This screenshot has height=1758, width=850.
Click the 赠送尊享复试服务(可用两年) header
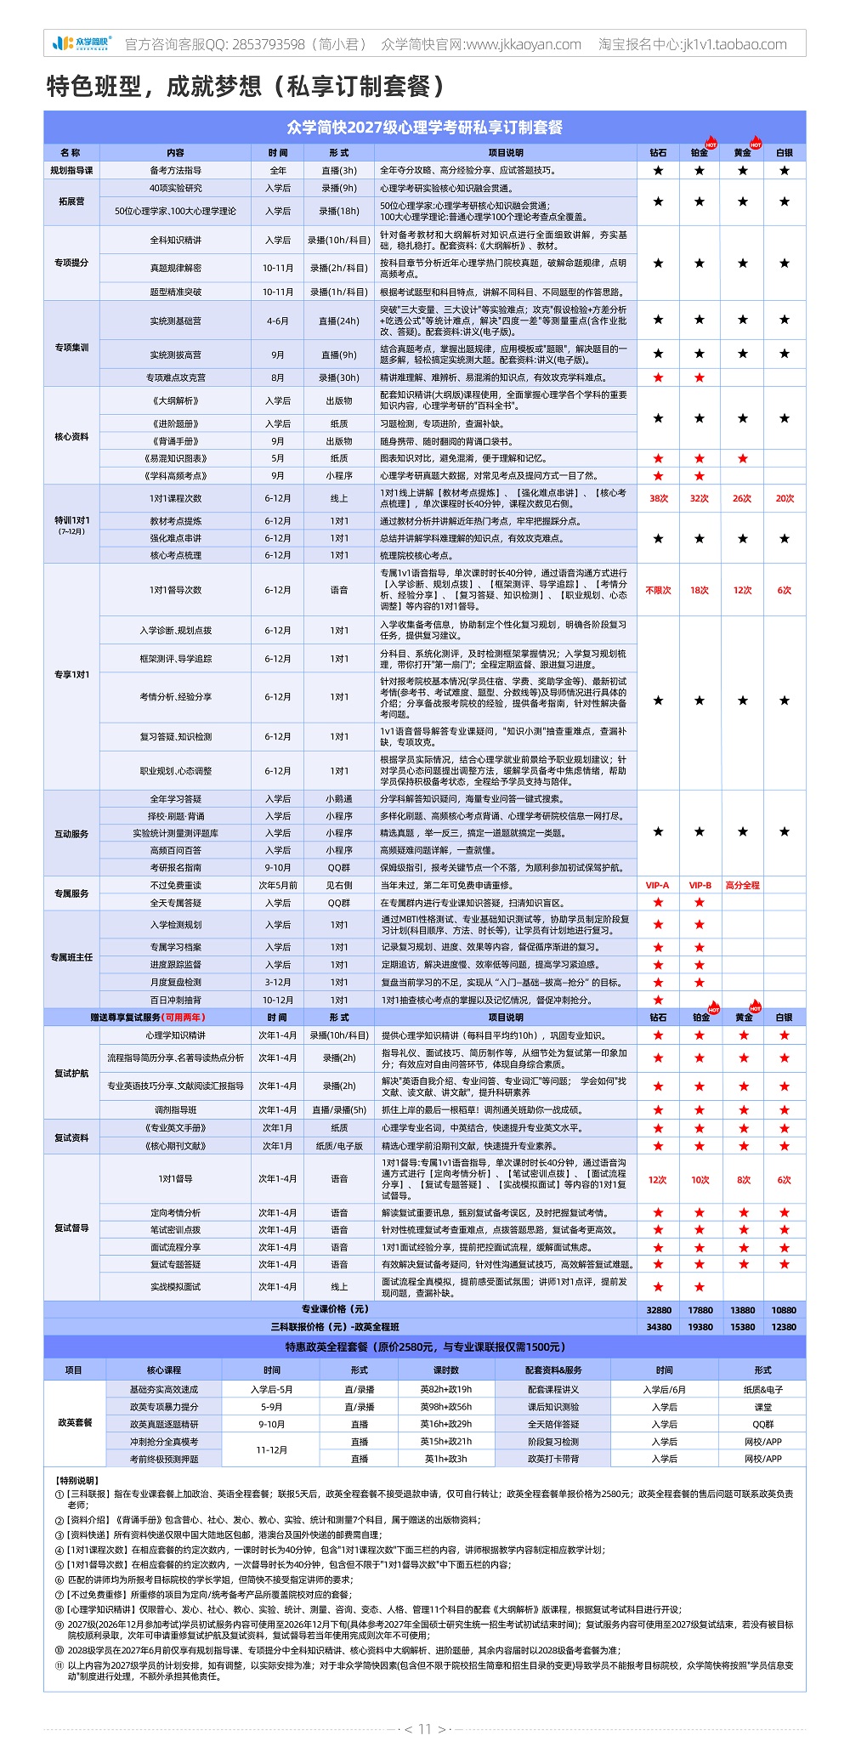point(148,1018)
